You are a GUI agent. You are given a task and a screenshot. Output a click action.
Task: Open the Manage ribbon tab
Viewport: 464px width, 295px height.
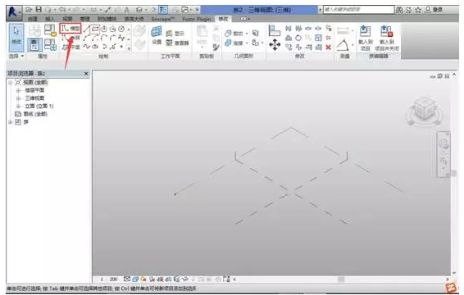coord(84,19)
